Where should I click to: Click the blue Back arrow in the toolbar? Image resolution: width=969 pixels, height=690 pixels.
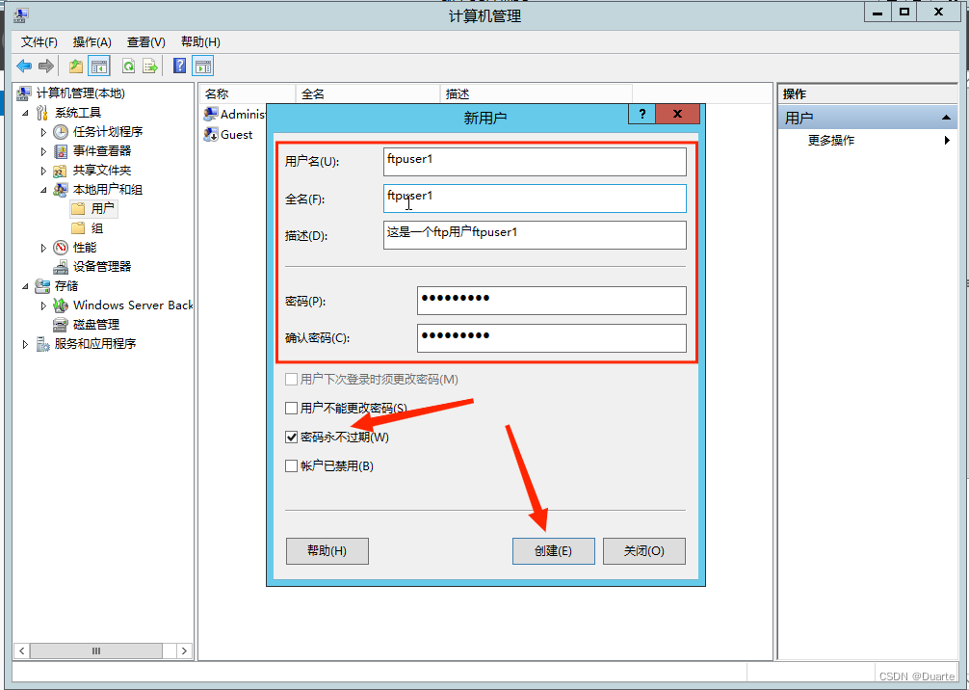(x=24, y=66)
